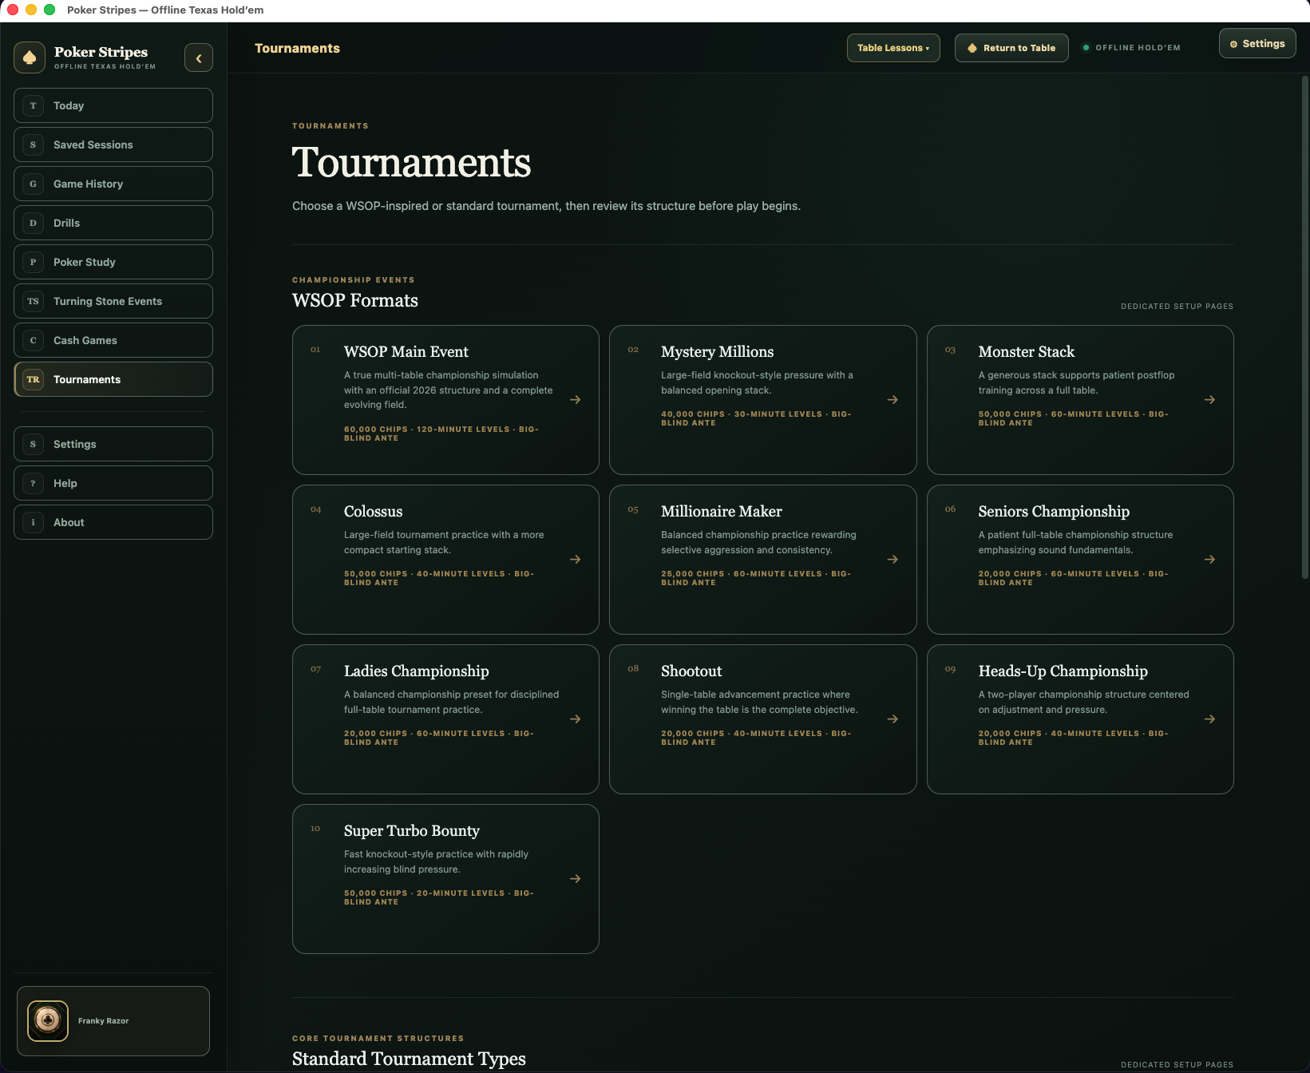Click the arrow on Colossus card

click(575, 560)
